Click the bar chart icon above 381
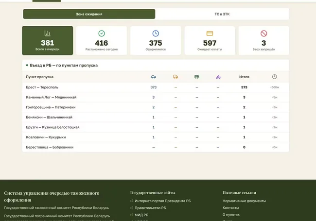The width and height of the screenshot is (316, 221). (x=47, y=33)
